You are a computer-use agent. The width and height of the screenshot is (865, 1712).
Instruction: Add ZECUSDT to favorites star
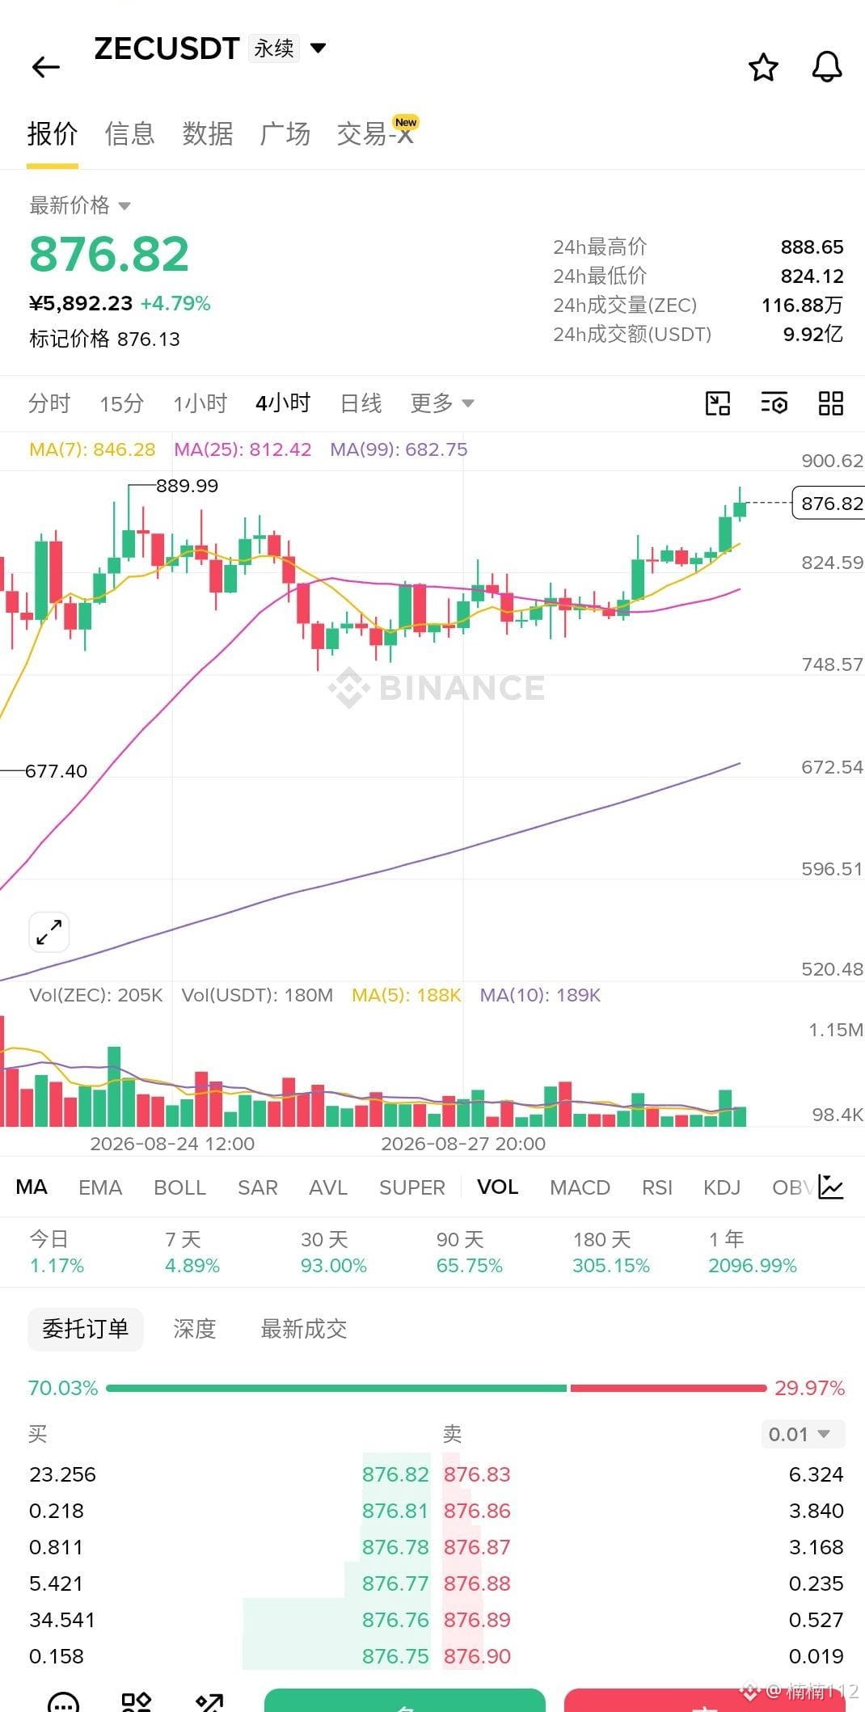[x=763, y=67]
